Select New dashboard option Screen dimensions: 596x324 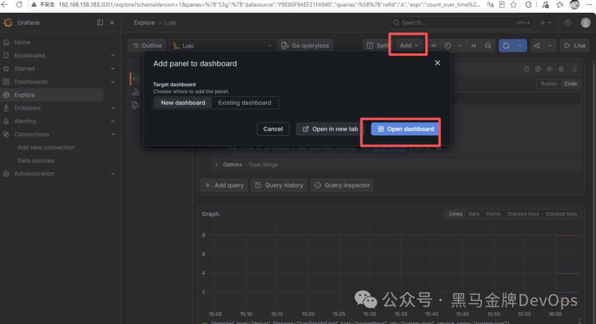click(x=183, y=103)
